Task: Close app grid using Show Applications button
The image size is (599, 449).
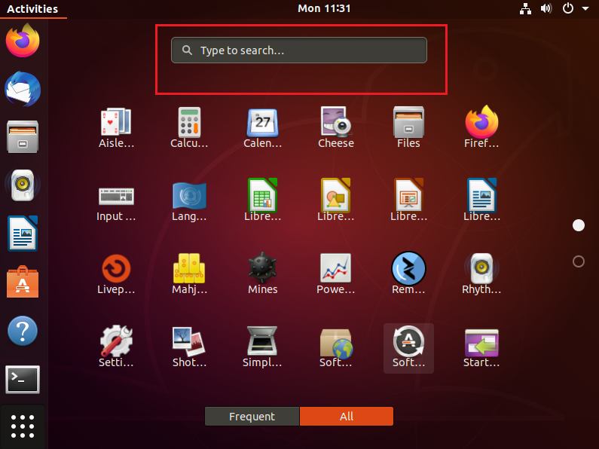Action: coord(23,426)
